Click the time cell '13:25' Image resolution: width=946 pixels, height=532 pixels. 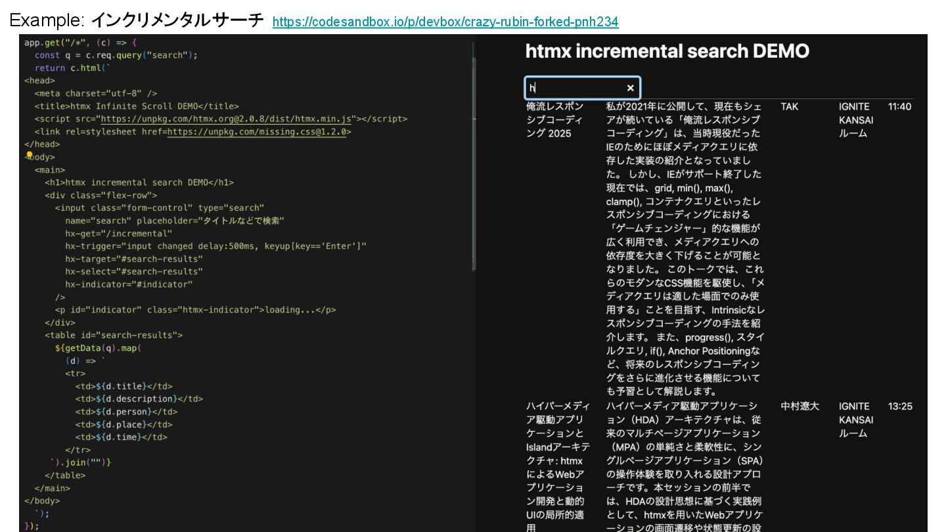[x=900, y=407]
